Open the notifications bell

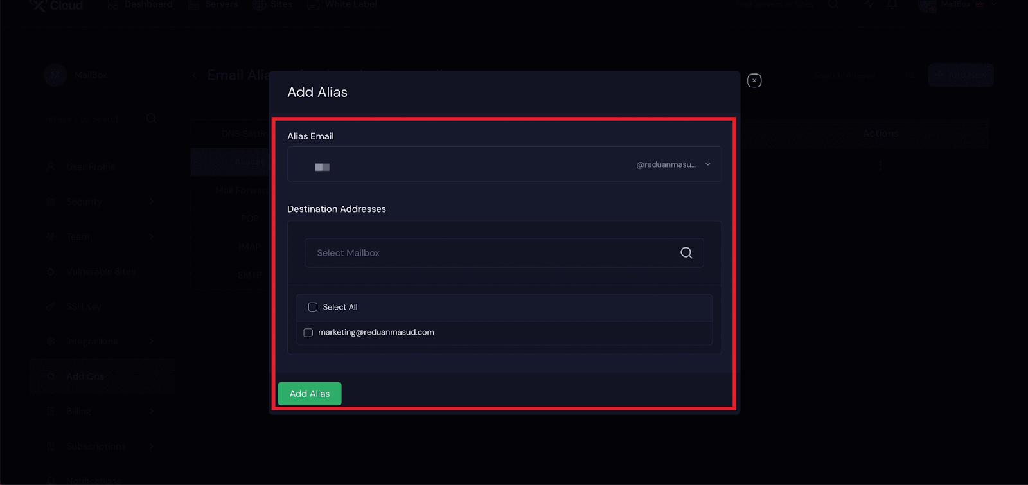(x=892, y=4)
